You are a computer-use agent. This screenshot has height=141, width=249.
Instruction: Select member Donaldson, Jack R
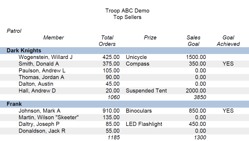(x=42, y=131)
